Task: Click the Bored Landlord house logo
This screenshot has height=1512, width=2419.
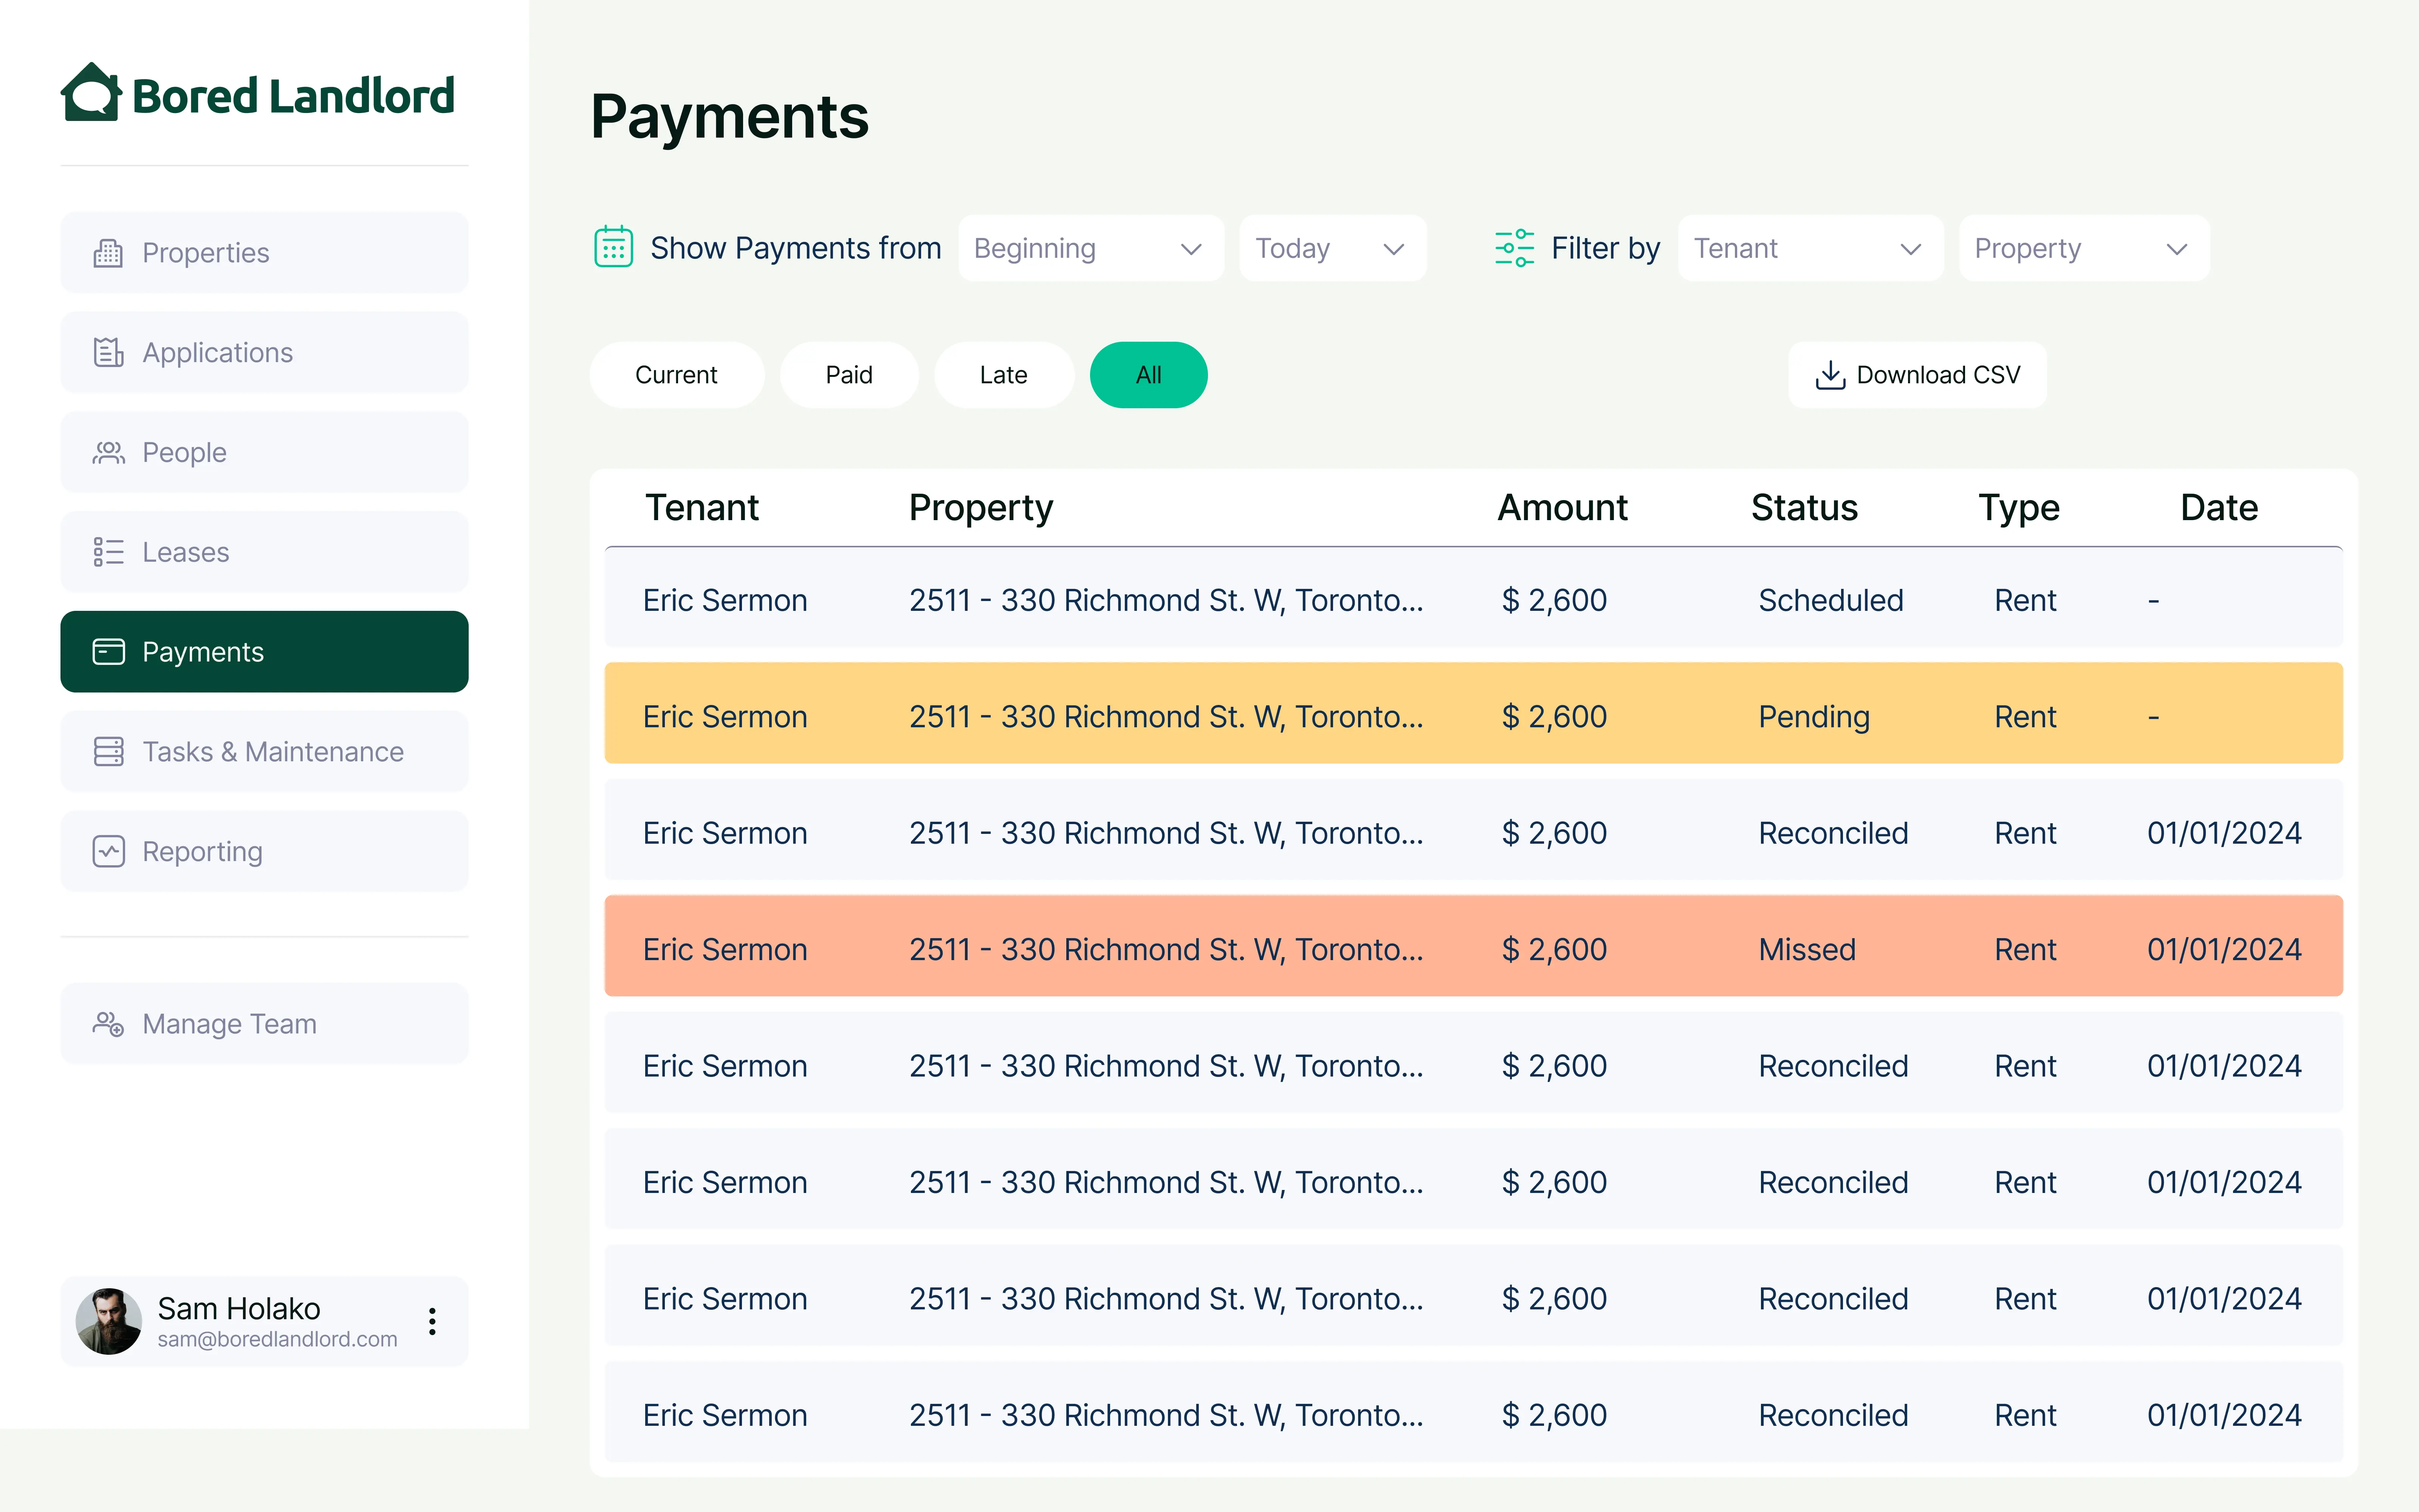Action: coord(91,92)
